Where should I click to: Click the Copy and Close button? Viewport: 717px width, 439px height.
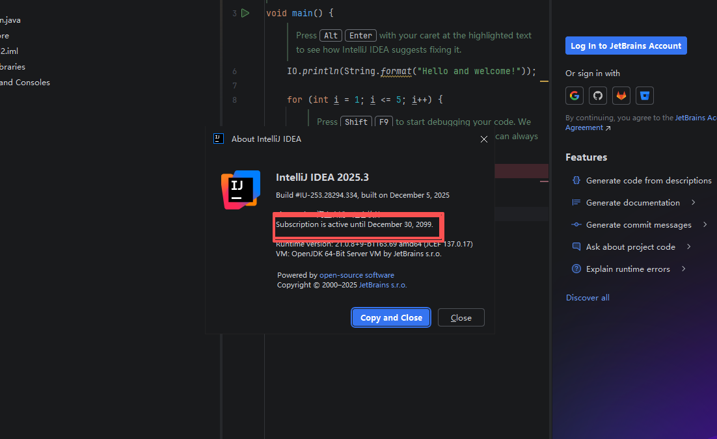click(x=391, y=317)
